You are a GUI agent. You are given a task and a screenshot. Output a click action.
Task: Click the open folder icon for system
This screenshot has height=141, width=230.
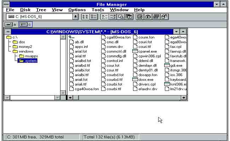[x=22, y=61]
